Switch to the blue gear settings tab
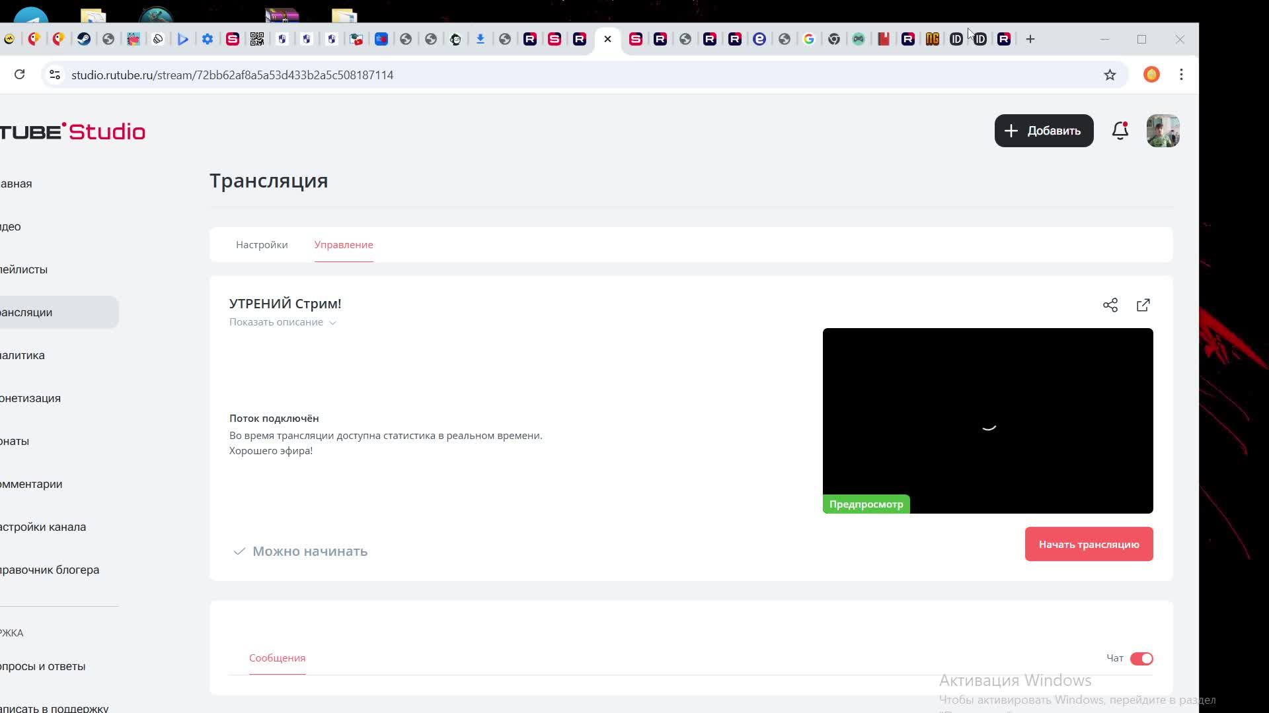Screen dimensions: 1269x713 (208, 39)
